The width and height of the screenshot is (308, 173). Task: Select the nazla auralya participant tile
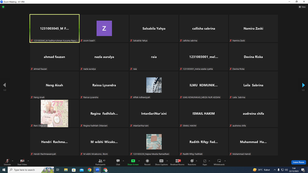pyautogui.click(x=104, y=57)
